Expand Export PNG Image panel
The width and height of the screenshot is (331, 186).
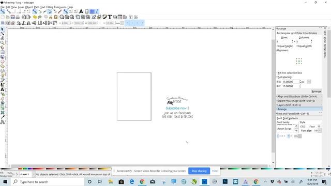pos(299,101)
